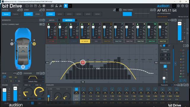The width and height of the screenshot is (190, 107).
Task: Open the settings gear icon near audison logo
Action: click(178, 6)
